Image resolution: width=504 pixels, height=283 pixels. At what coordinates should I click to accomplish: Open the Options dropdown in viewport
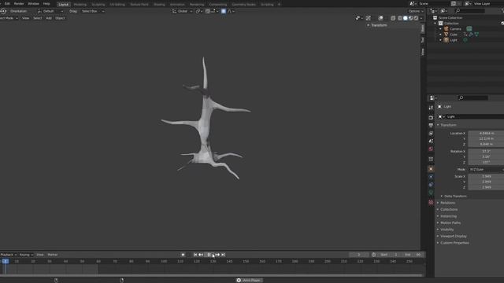tap(416, 11)
